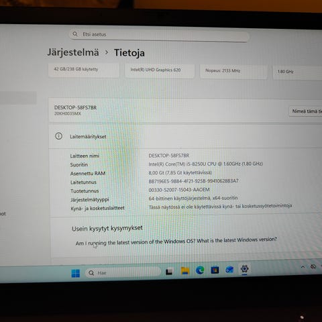Click the search icon in 'Etsi asetus'

click(x=75, y=34)
